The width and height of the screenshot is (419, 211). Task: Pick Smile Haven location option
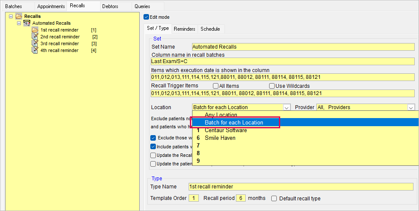[x=305, y=138]
